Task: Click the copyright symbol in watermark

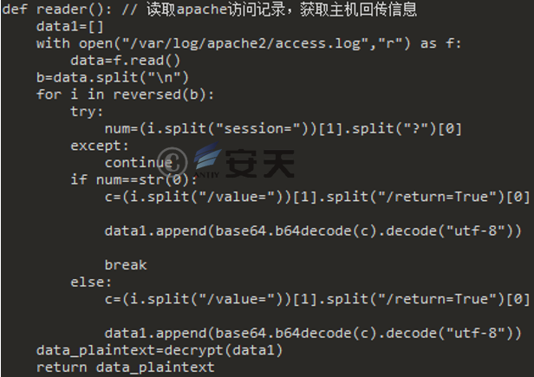Action: (x=173, y=162)
